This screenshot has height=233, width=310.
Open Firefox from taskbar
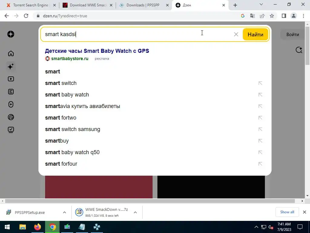click(37, 227)
